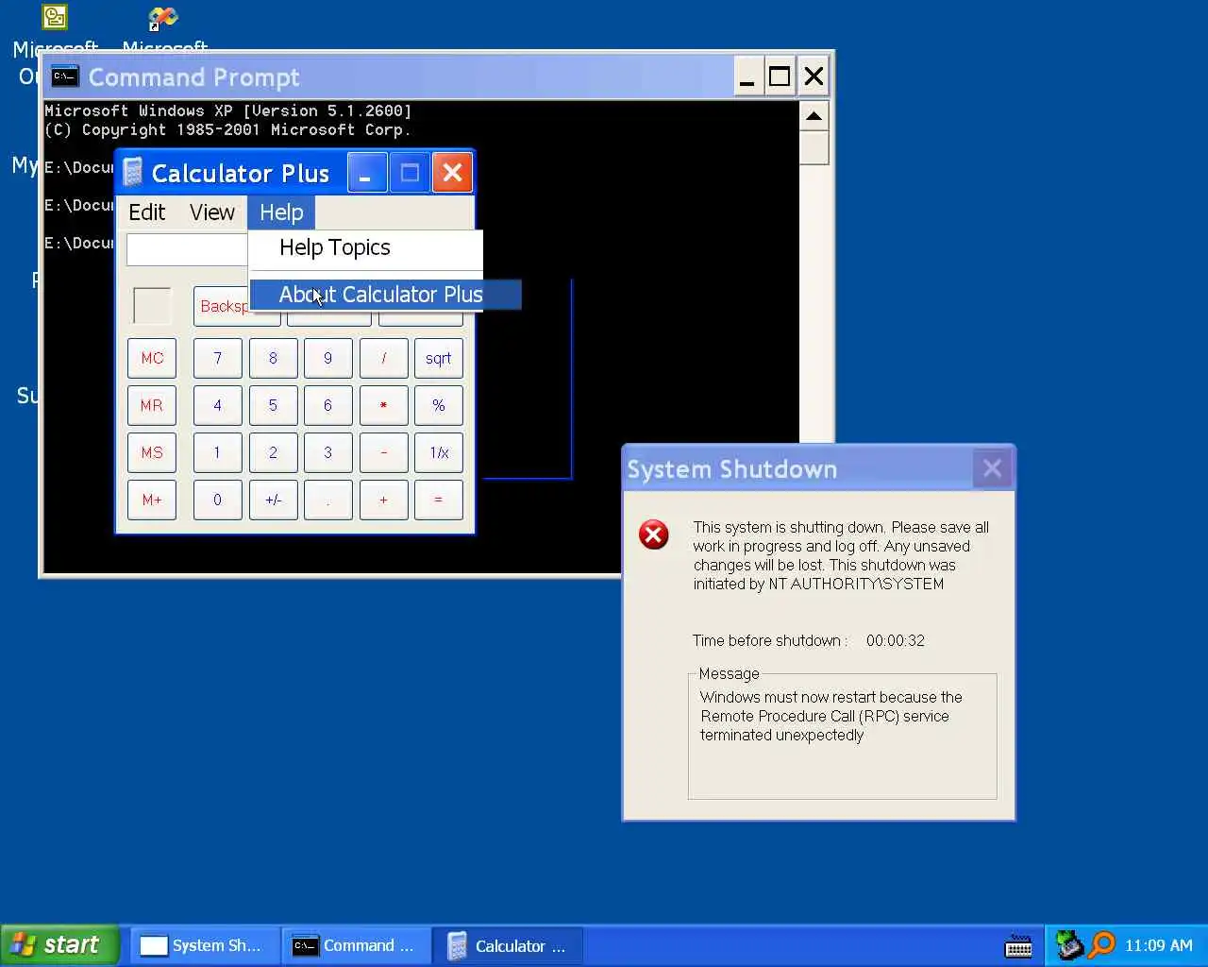Click the magnifier icon in system tray
Image resolution: width=1208 pixels, height=967 pixels.
coord(1101,944)
